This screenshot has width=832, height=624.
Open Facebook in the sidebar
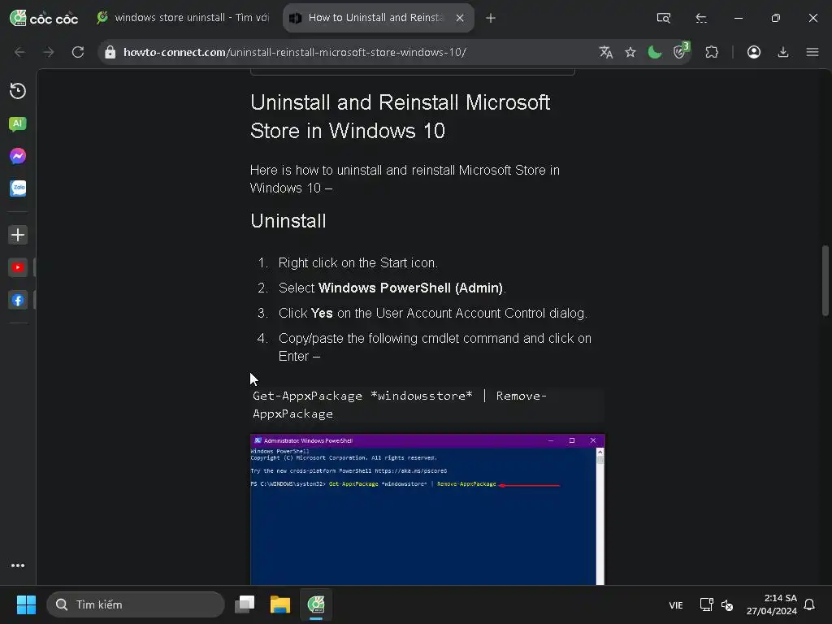point(18,301)
